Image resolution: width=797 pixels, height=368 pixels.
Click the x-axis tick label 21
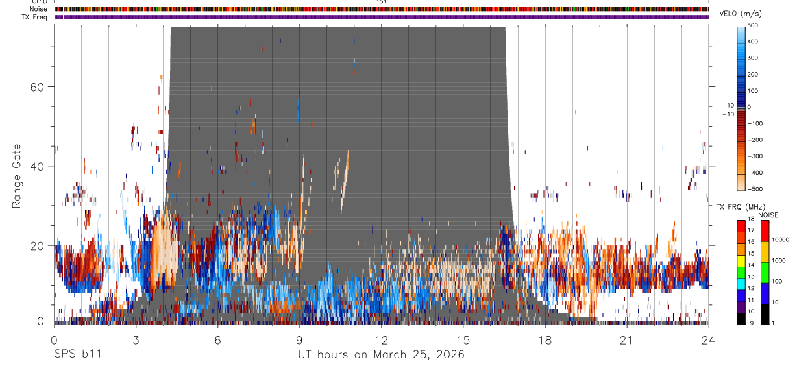627,341
